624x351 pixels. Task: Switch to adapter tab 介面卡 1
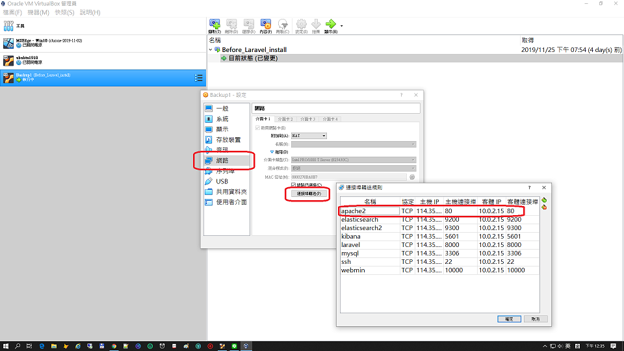tap(263, 119)
